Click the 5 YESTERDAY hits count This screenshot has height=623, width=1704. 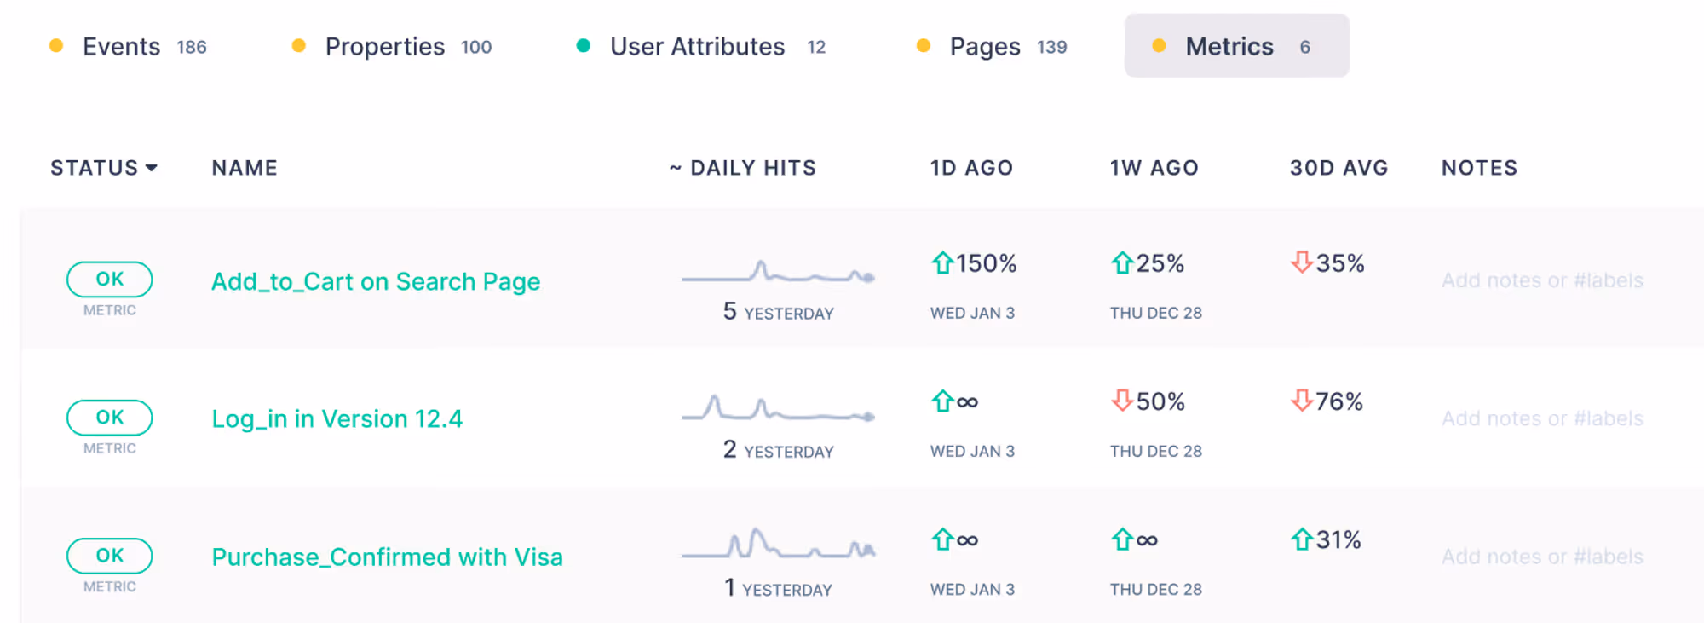(779, 312)
